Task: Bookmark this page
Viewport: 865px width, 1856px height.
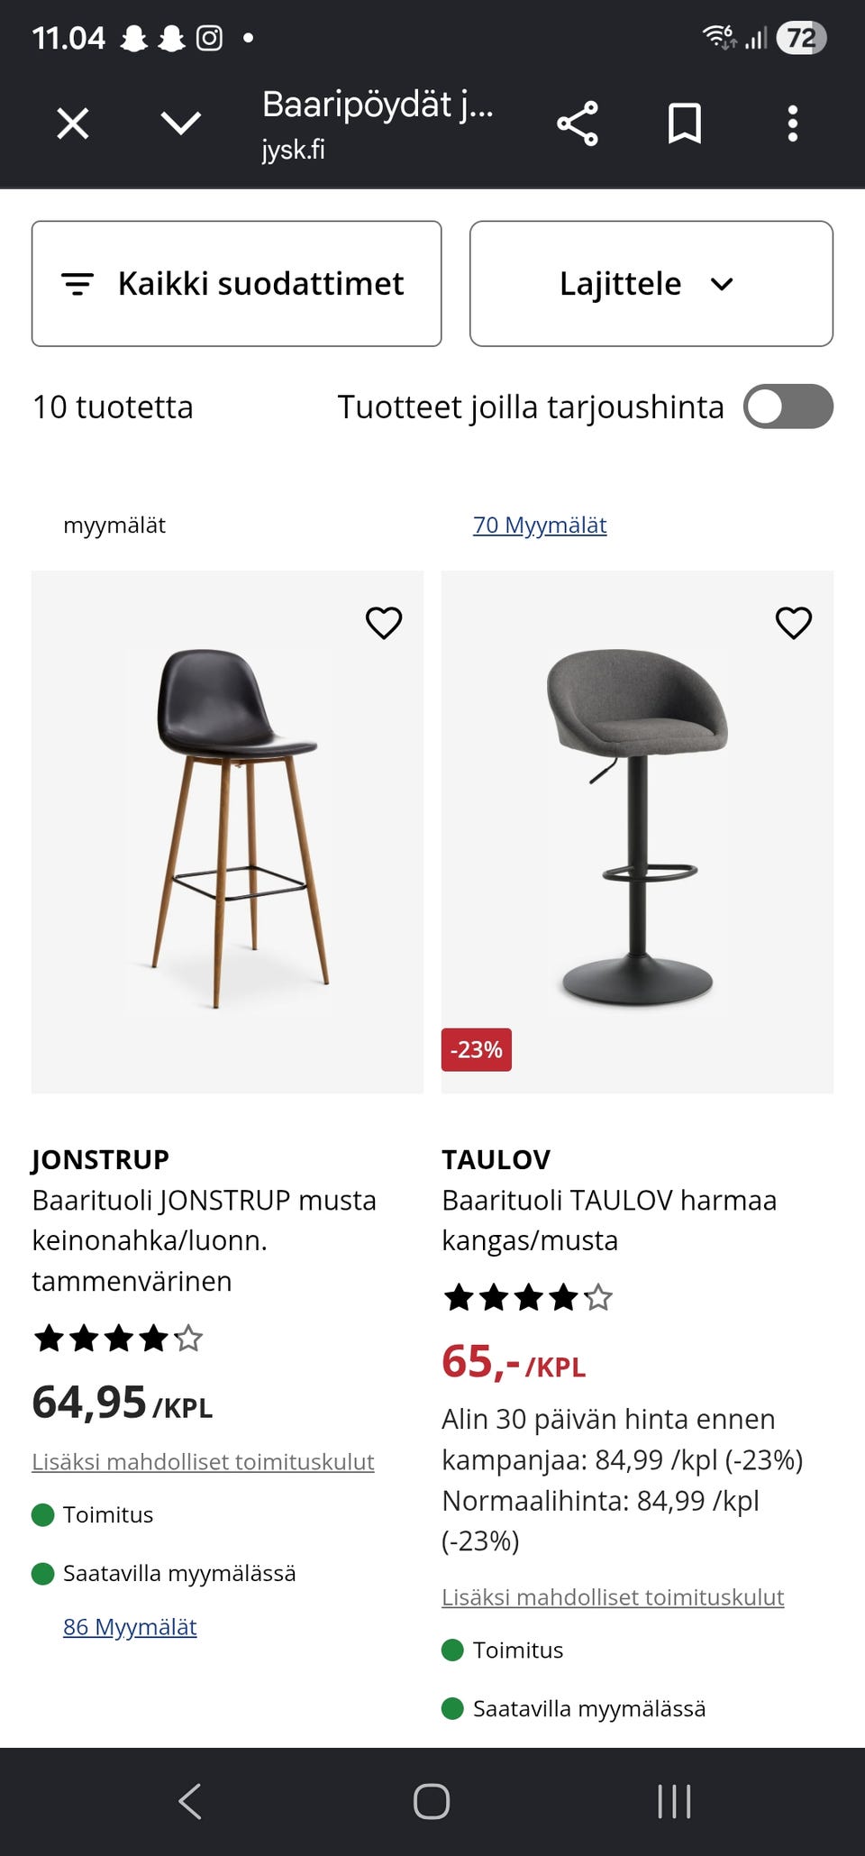Action: (x=685, y=123)
